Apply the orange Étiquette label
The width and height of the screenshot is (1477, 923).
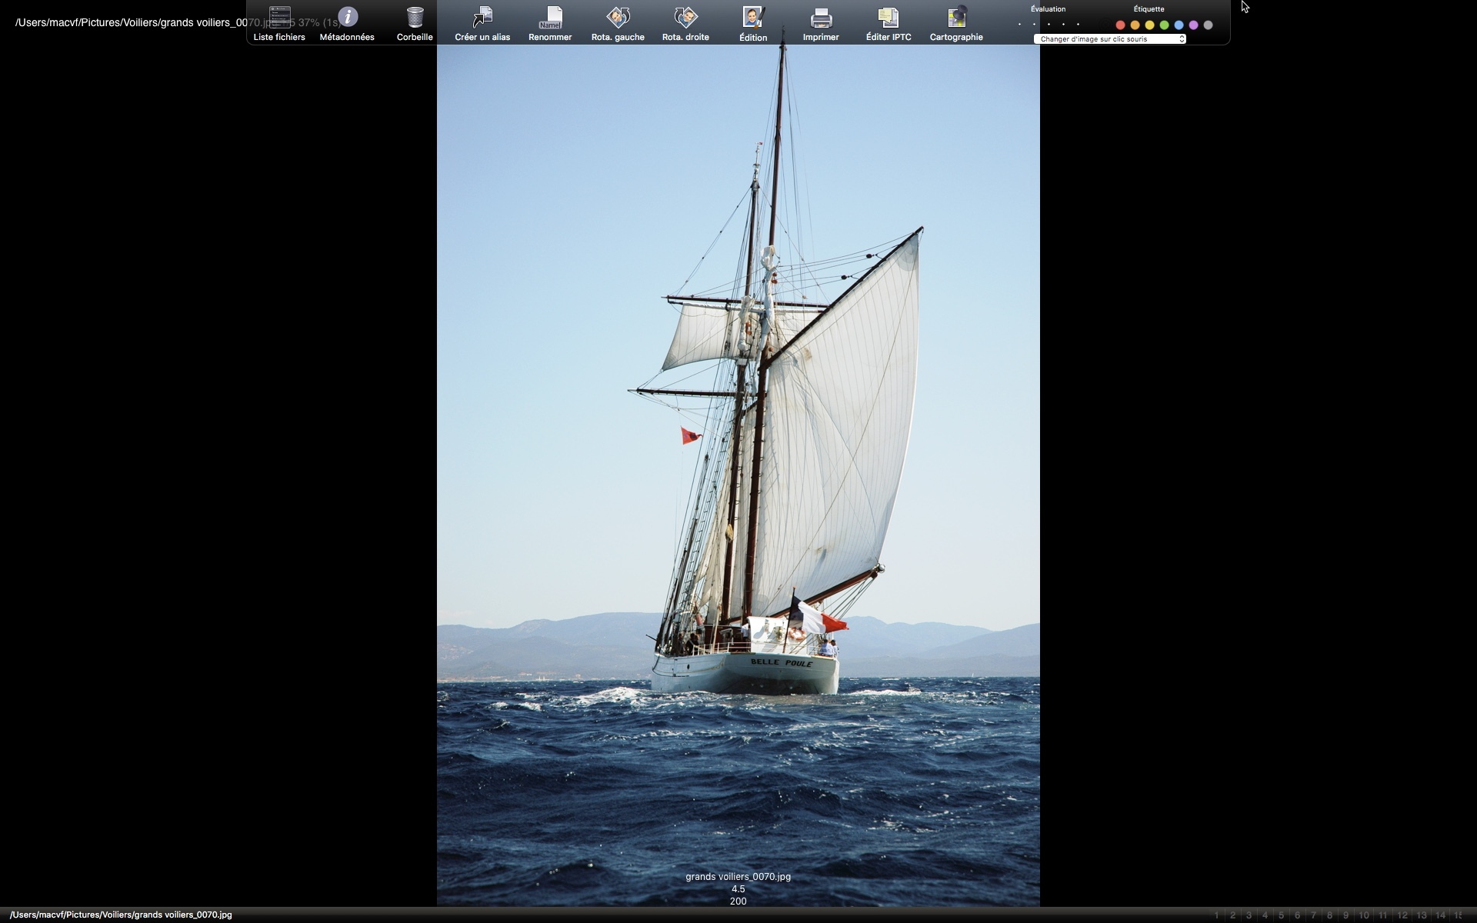pyautogui.click(x=1135, y=25)
